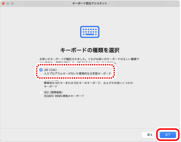Click the JIS (日本) option label

50,70
